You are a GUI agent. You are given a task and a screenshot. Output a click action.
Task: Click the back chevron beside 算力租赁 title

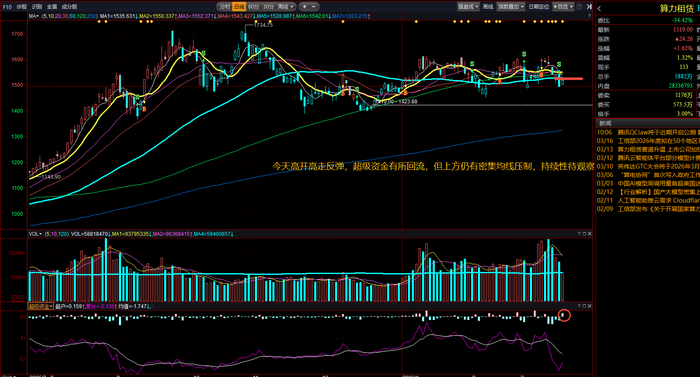pos(599,9)
